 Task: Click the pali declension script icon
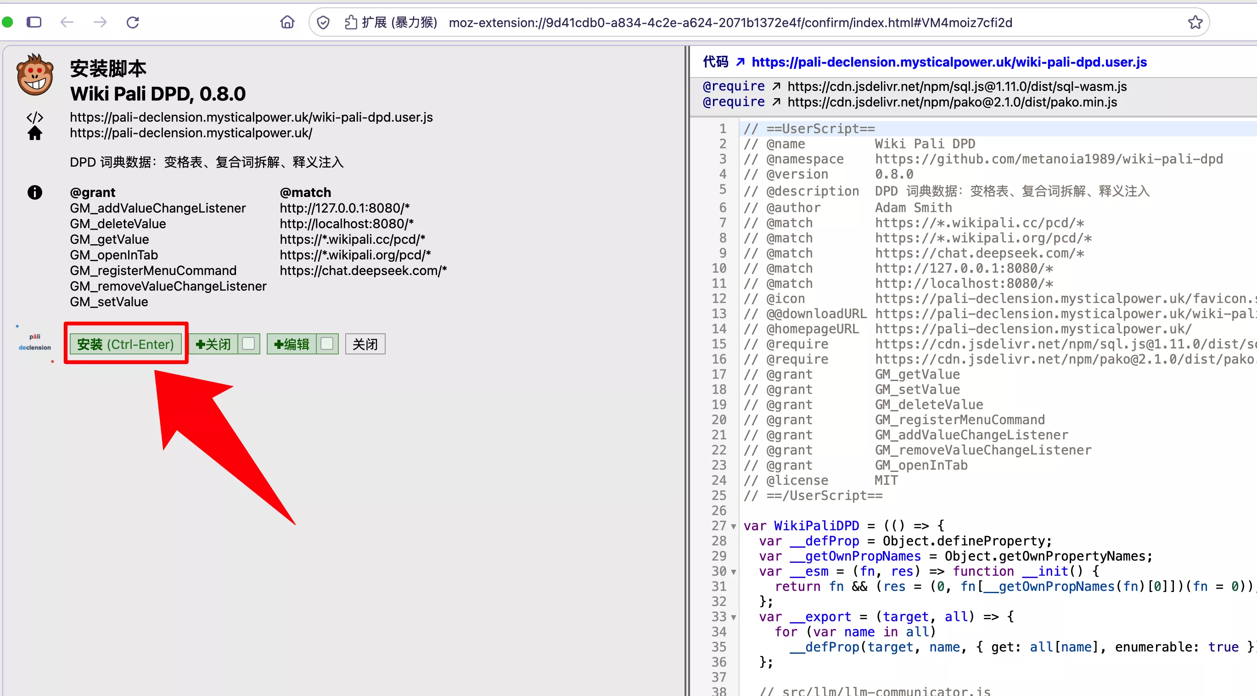[x=34, y=342]
